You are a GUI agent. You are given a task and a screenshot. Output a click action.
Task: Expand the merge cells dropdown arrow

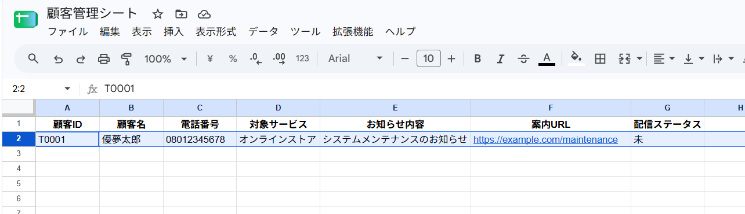pos(639,58)
